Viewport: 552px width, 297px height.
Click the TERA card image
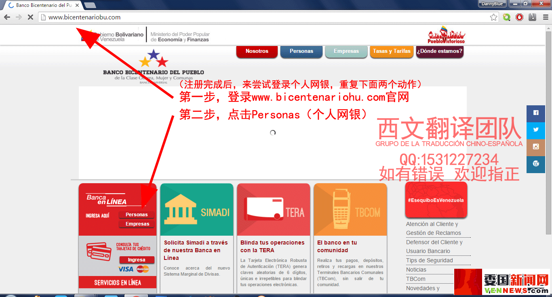(x=274, y=210)
